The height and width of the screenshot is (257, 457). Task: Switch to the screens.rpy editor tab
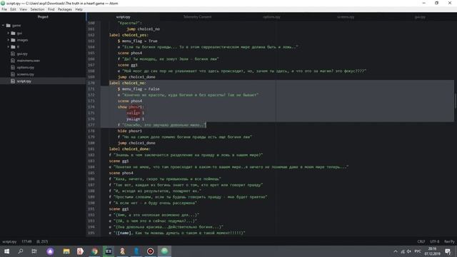(x=346, y=17)
